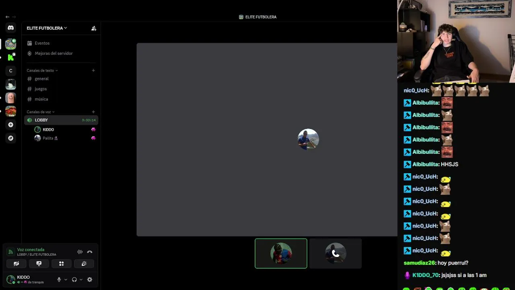The height and width of the screenshot is (290, 515).
Task: Click K1DDO_70 username in stream chat
Action: click(x=426, y=275)
